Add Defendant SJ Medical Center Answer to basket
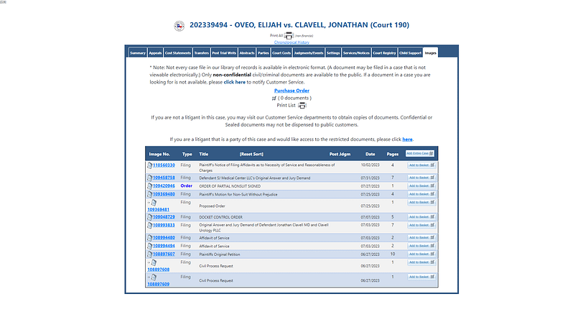588x312 pixels. (421, 178)
